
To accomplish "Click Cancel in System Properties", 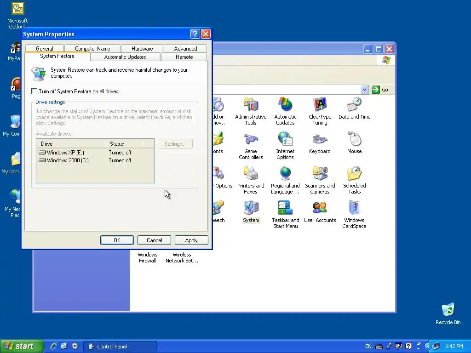I will click(x=154, y=240).
